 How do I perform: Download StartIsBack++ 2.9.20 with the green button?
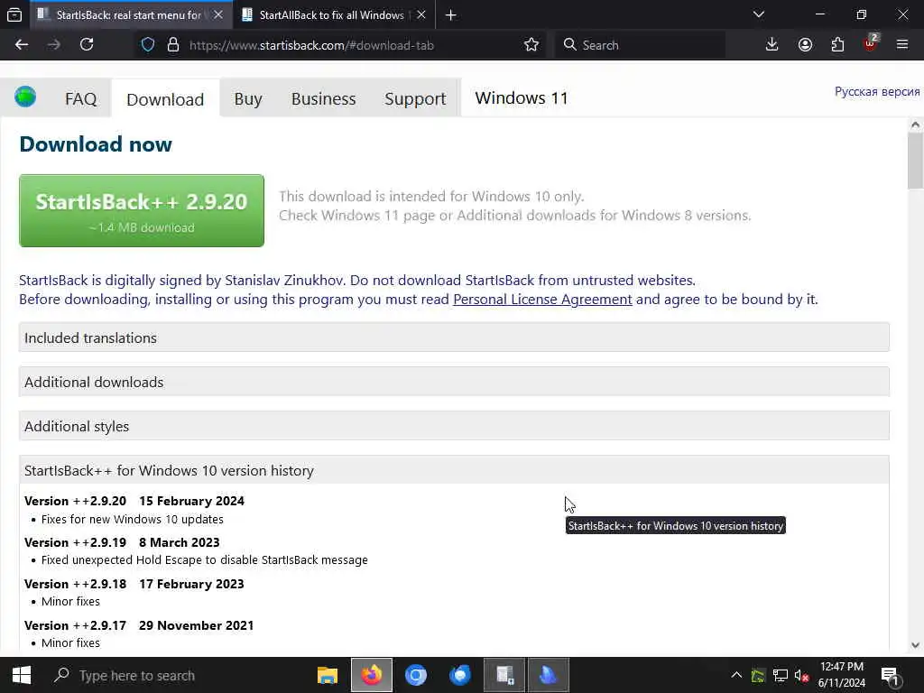(x=142, y=210)
